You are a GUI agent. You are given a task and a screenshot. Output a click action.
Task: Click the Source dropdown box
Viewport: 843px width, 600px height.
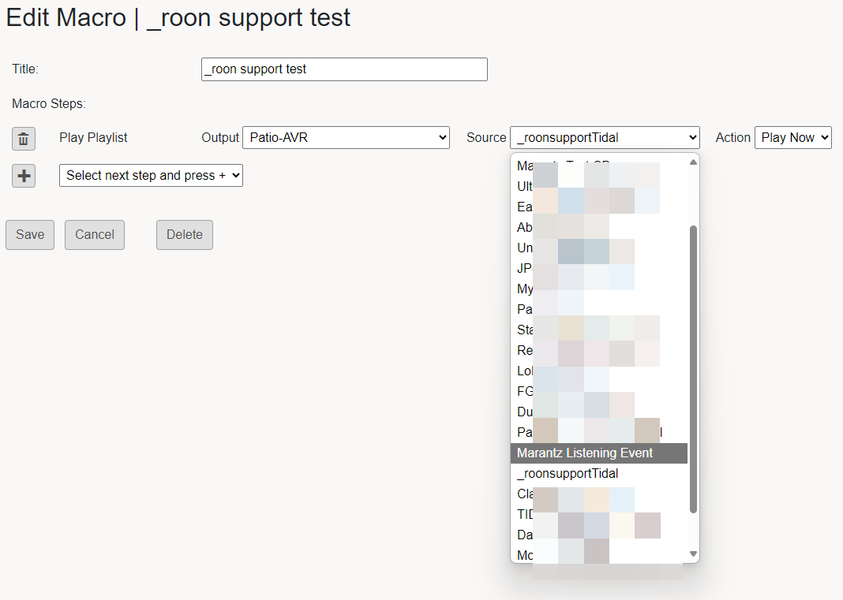point(605,138)
